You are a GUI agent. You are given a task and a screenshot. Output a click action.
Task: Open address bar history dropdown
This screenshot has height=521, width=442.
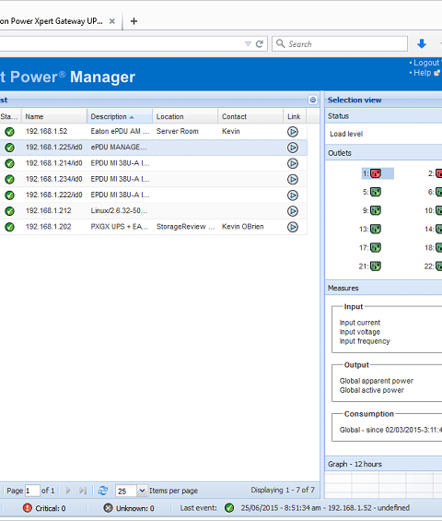coord(248,44)
